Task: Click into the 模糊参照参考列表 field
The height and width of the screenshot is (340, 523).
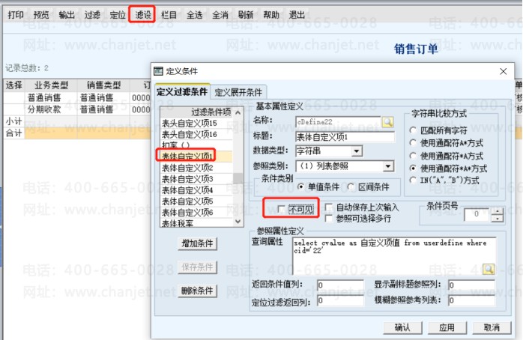Action: click(x=471, y=300)
